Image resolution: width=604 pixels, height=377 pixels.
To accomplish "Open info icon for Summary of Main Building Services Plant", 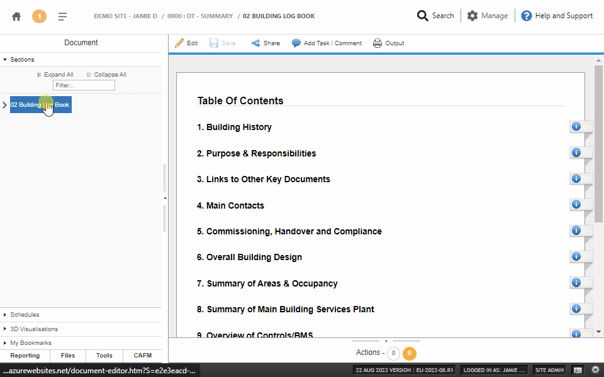I will coord(576,308).
